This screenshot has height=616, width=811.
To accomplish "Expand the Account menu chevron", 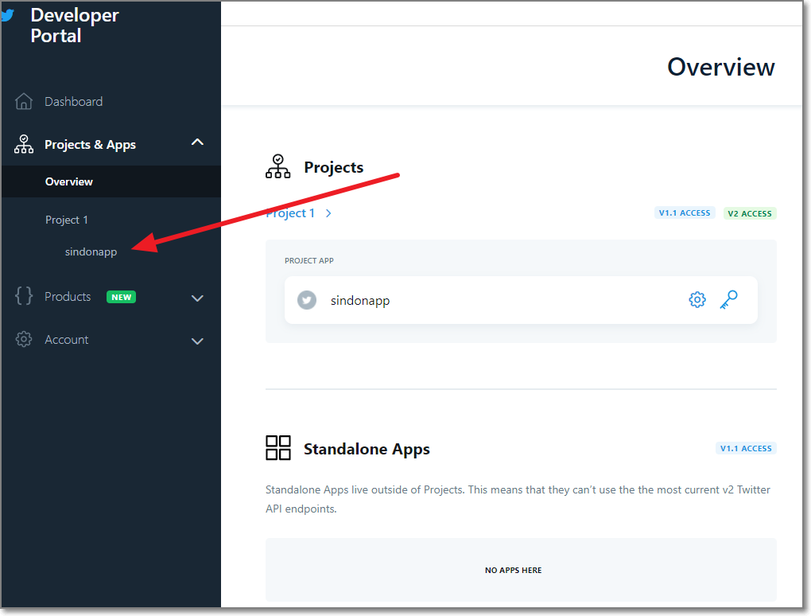I will point(197,341).
